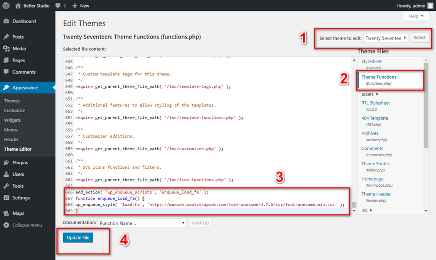Click in code line 668 wp_enqueue_style

pos(209,205)
